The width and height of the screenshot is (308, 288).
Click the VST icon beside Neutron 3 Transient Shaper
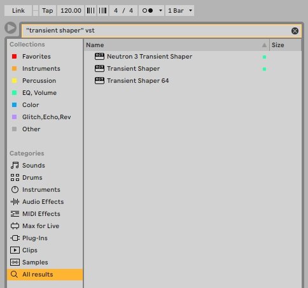click(x=99, y=57)
